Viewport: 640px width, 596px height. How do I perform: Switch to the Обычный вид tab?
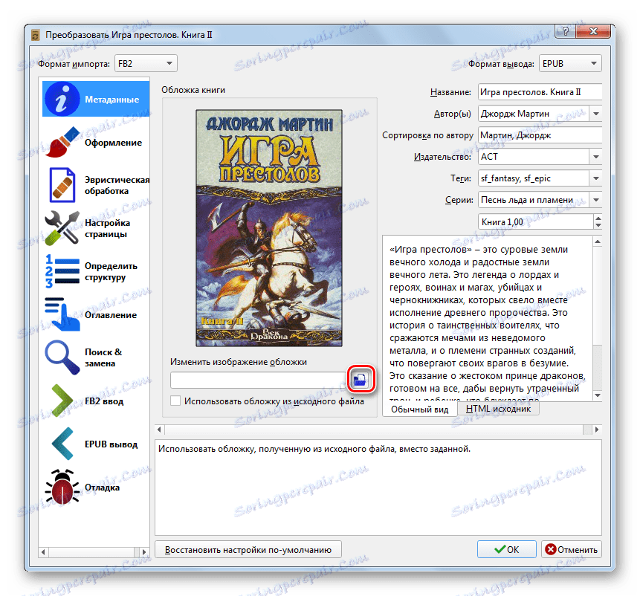pyautogui.click(x=419, y=409)
